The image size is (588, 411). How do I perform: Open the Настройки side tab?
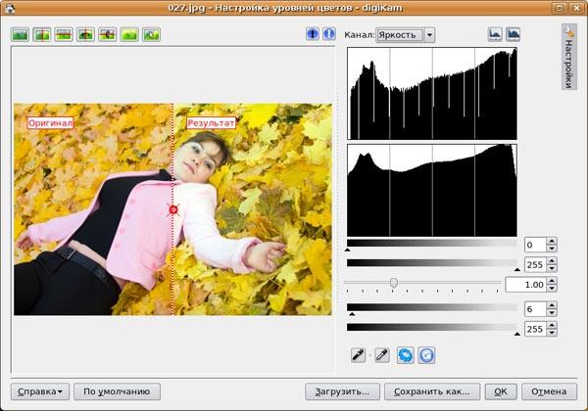pyautogui.click(x=568, y=57)
